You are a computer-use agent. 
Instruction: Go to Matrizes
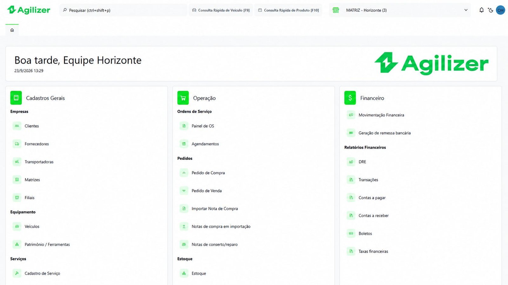pos(32,180)
